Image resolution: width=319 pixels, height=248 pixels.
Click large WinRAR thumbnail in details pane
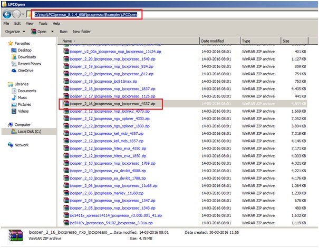coord(16,235)
